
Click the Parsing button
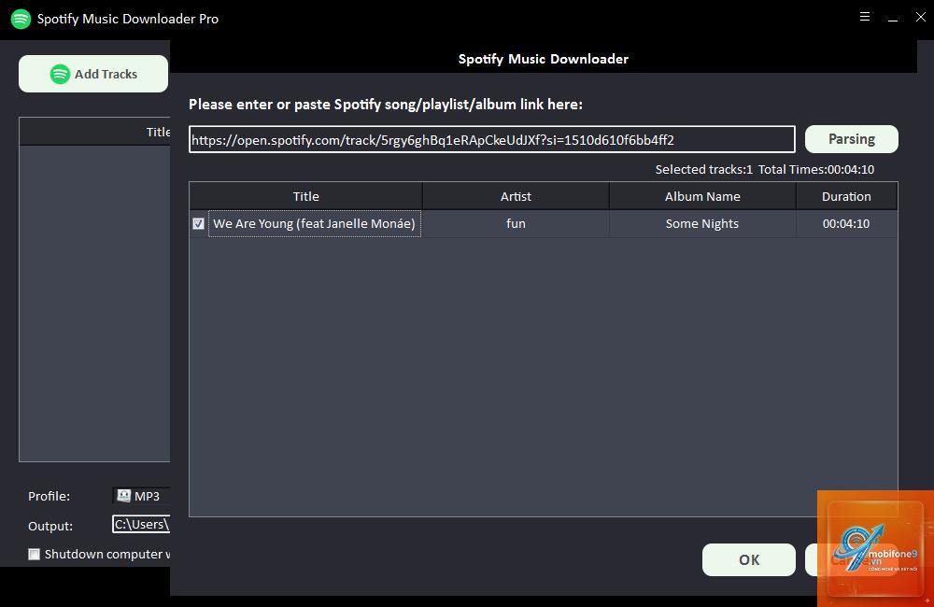click(x=851, y=139)
